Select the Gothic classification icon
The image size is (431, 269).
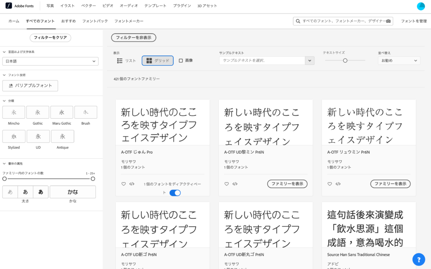click(x=37, y=112)
